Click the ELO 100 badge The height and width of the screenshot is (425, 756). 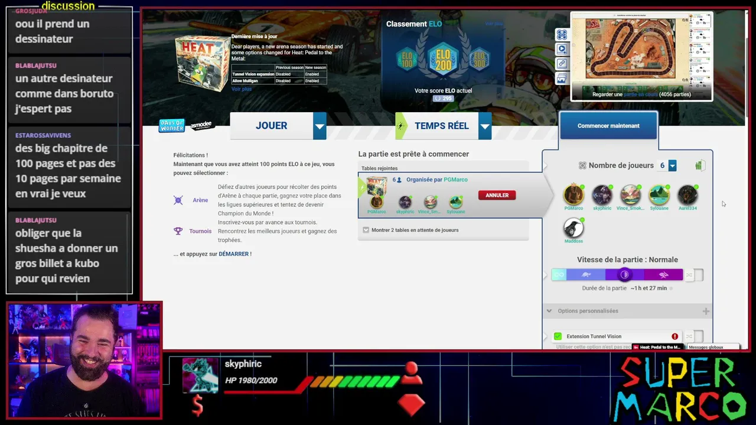406,60
